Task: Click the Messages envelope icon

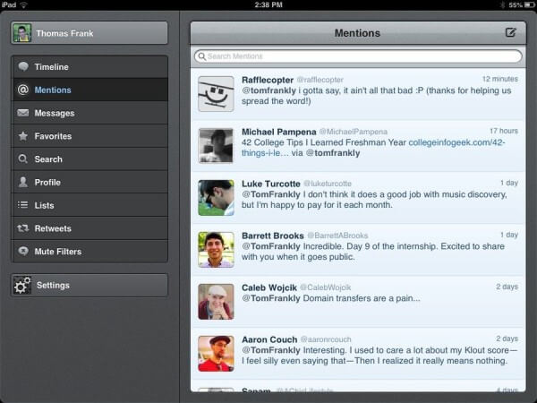Action: [x=23, y=113]
